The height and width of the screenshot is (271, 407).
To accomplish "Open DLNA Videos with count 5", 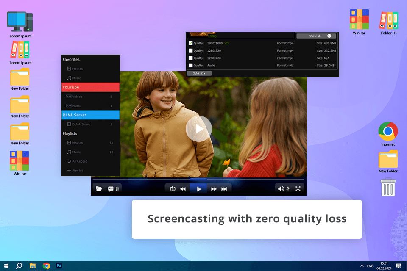I will point(90,97).
